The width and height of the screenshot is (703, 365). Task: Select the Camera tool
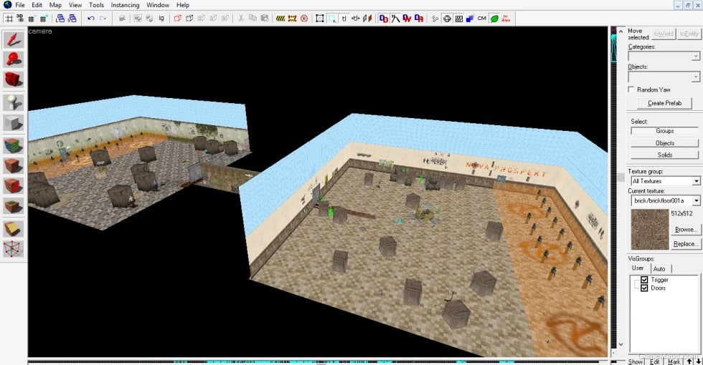pyautogui.click(x=14, y=79)
